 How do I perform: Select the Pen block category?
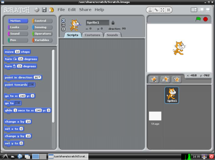[x=18, y=40]
